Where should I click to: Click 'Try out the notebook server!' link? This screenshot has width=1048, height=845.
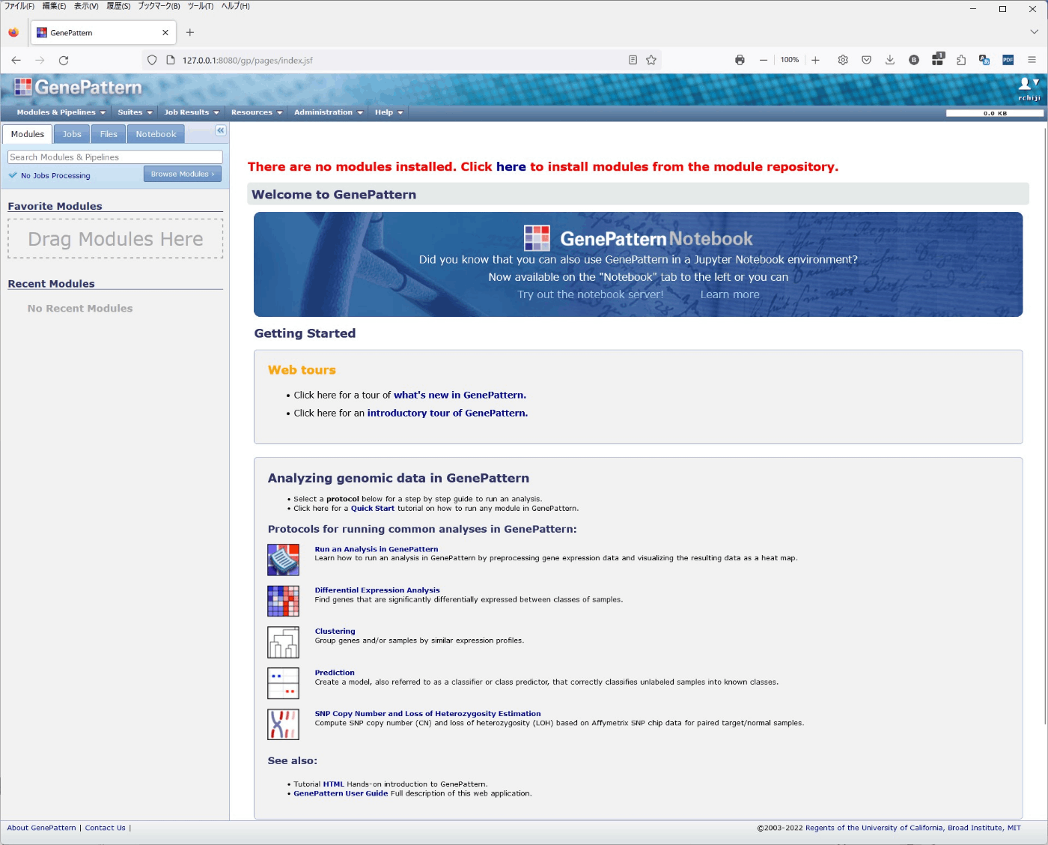tap(591, 294)
